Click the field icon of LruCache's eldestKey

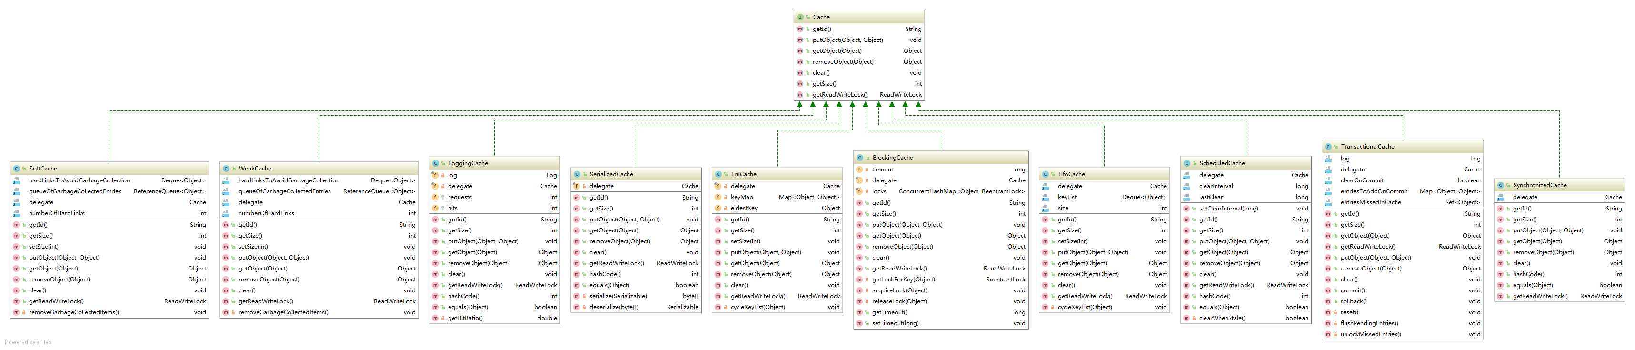point(718,208)
